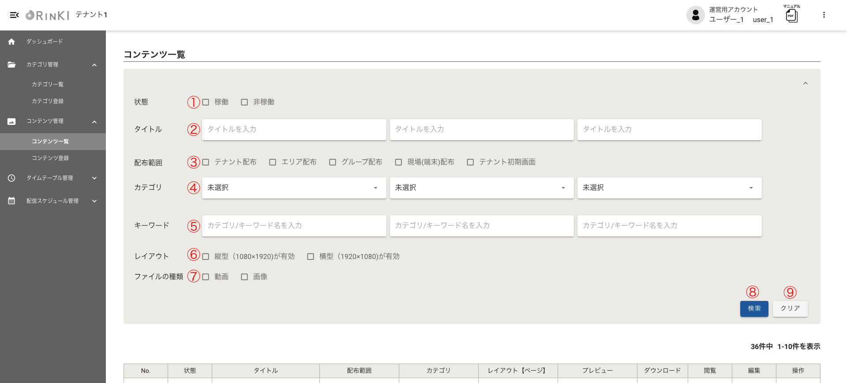Go to カテゴリ一覧 in the sidebar
The image size is (847, 383).
tap(48, 84)
